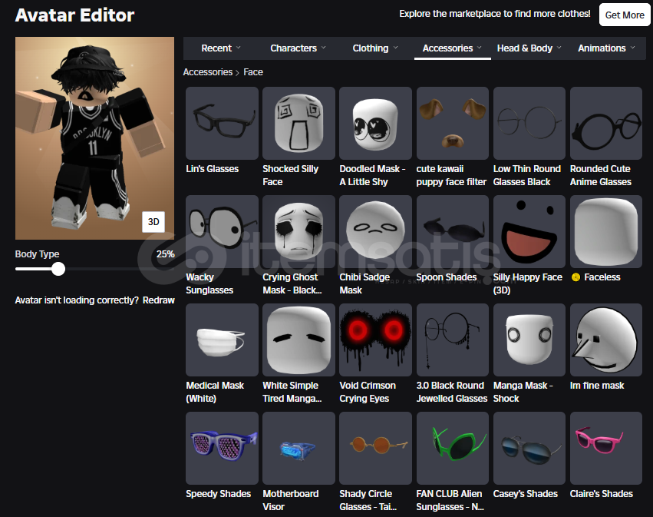Pick the Speedy Shades accessory
The width and height of the screenshot is (653, 517).
[222, 448]
